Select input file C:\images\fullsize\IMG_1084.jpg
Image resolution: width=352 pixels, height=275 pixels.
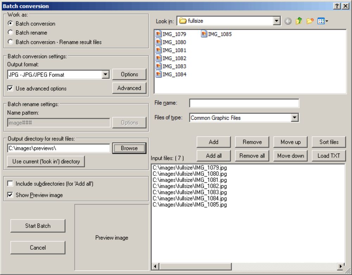[190, 198]
